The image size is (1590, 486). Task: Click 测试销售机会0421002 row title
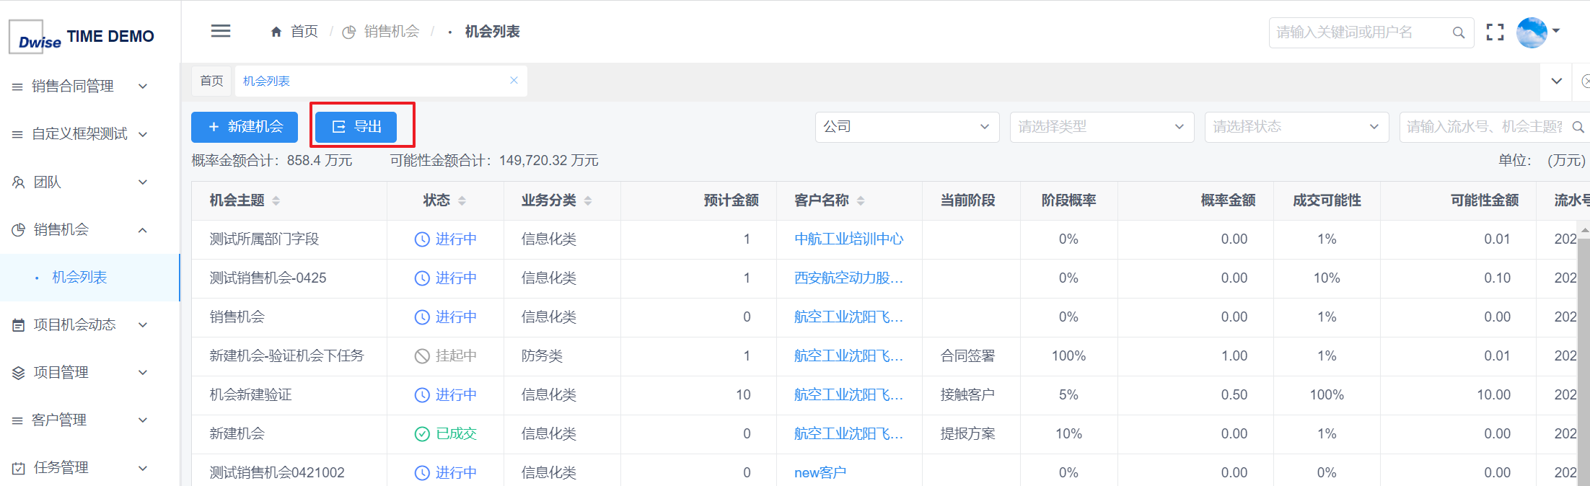tap(277, 473)
